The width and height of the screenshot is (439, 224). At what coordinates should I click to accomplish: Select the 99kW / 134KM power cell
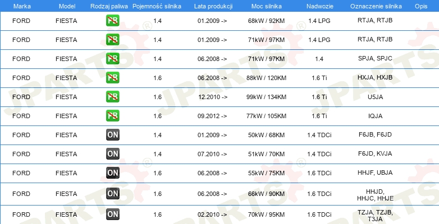coord(266,97)
